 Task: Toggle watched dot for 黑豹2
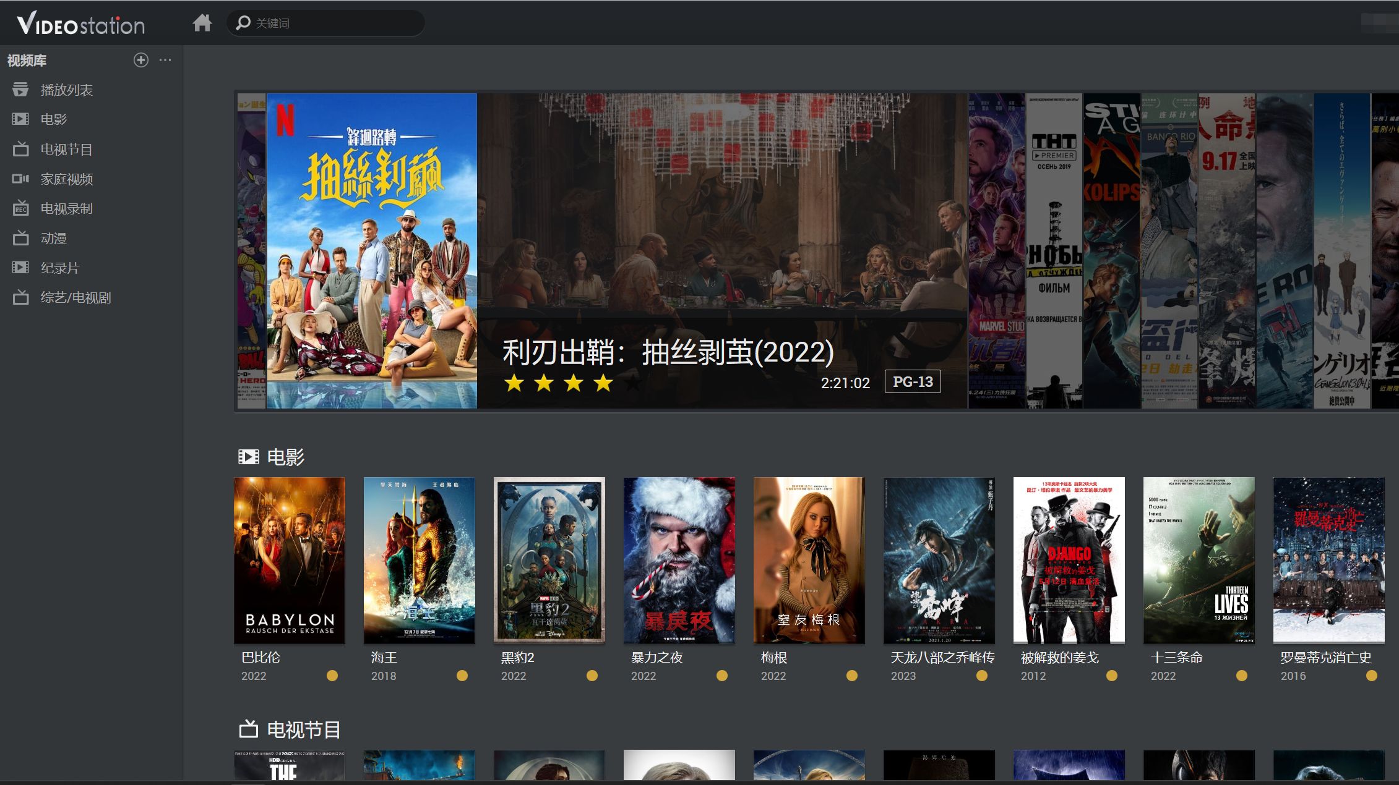pyautogui.click(x=592, y=676)
